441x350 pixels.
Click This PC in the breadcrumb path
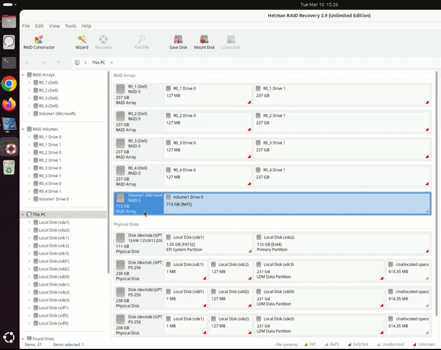click(x=98, y=63)
